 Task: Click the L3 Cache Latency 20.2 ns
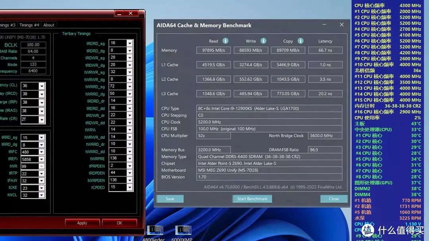tap(325, 93)
